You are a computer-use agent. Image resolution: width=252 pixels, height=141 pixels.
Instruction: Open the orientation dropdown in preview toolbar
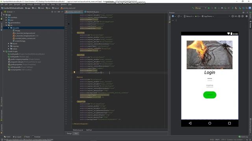coord(180,16)
